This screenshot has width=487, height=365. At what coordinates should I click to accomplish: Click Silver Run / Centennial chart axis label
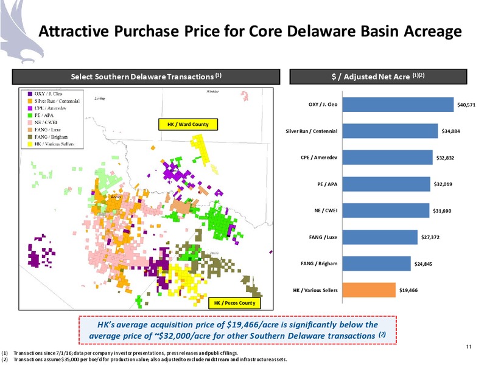312,131
